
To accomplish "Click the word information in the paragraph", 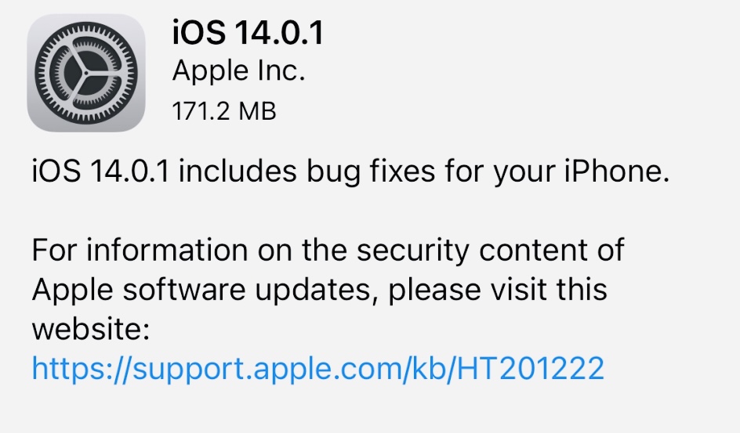I will click(x=167, y=250).
